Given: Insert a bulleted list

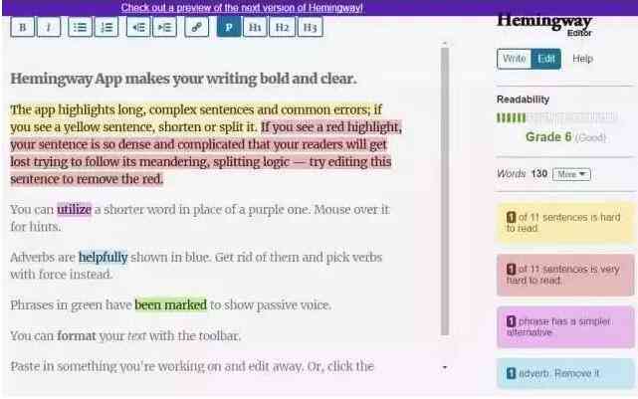Looking at the screenshot, I should [80, 27].
